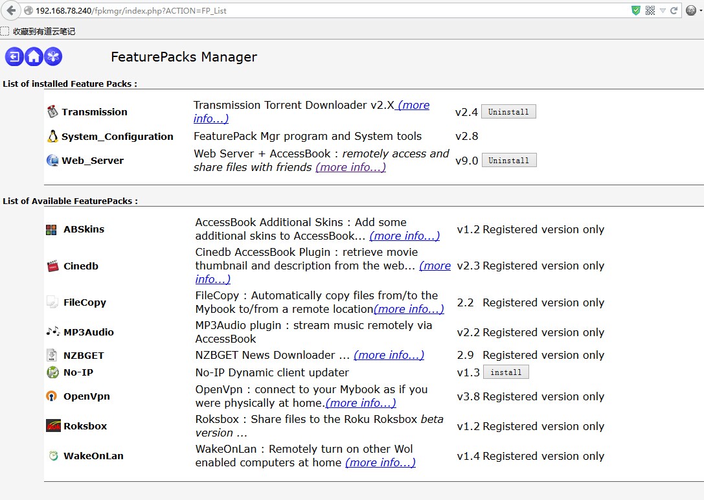Reload the page with the refresh icon

point(674,10)
